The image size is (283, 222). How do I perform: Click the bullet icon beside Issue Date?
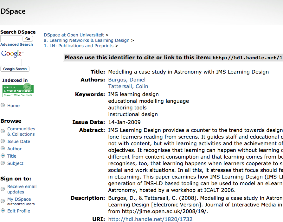pyautogui.click(x=3, y=141)
